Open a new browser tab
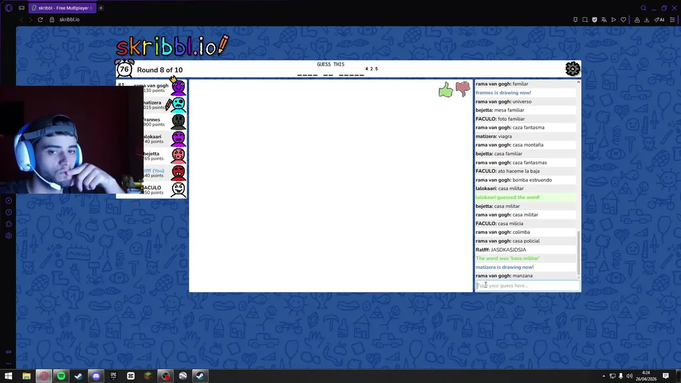This screenshot has height=383, width=681. pyautogui.click(x=101, y=8)
